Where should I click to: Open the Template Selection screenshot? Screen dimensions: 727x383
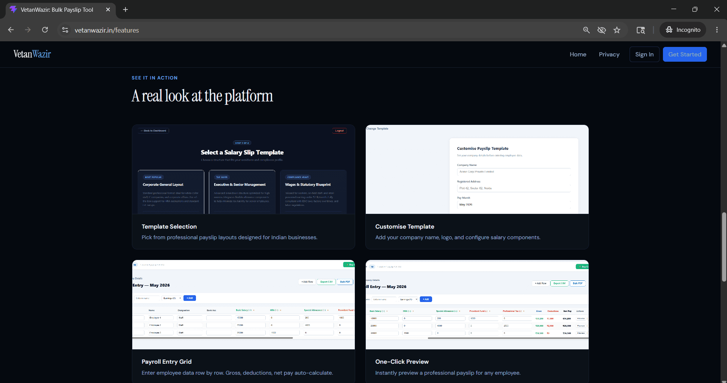coord(243,170)
